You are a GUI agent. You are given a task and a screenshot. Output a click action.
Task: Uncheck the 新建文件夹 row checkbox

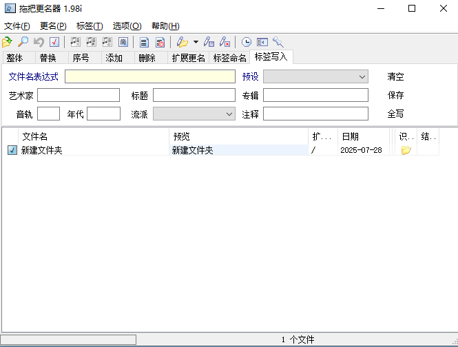(x=12, y=150)
